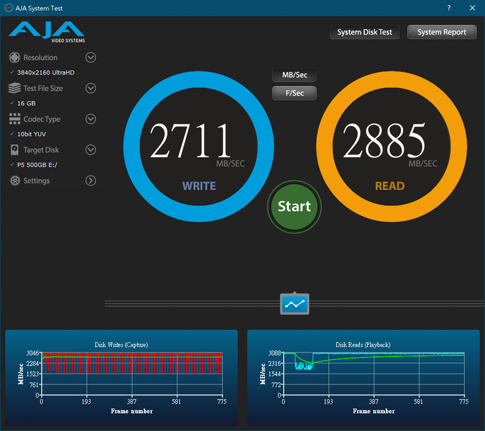Open the System Report view
This screenshot has width=485, height=431.
(x=442, y=32)
